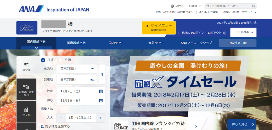Click the logout door icon
Viewport: 272px width, 130px height.
tap(225, 33)
